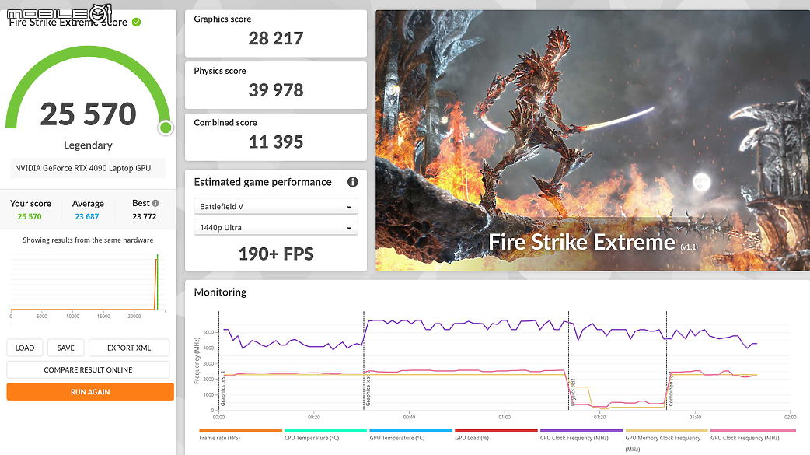Click the SAVE button
Screen dimensions: 810x455
[x=65, y=348]
